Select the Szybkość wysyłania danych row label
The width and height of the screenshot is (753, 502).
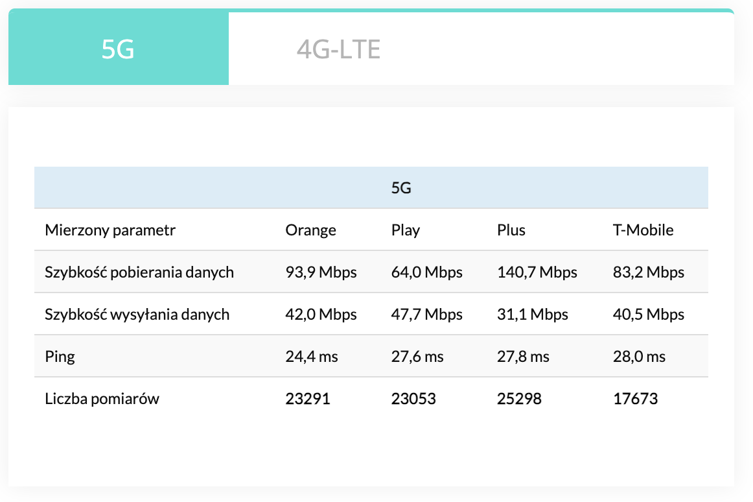pyautogui.click(x=137, y=315)
